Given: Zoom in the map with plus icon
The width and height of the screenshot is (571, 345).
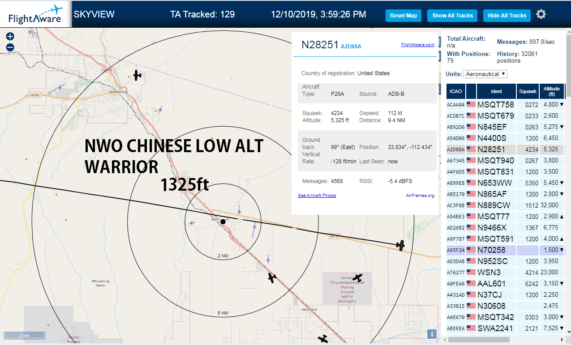Looking at the screenshot, I should pyautogui.click(x=10, y=37).
